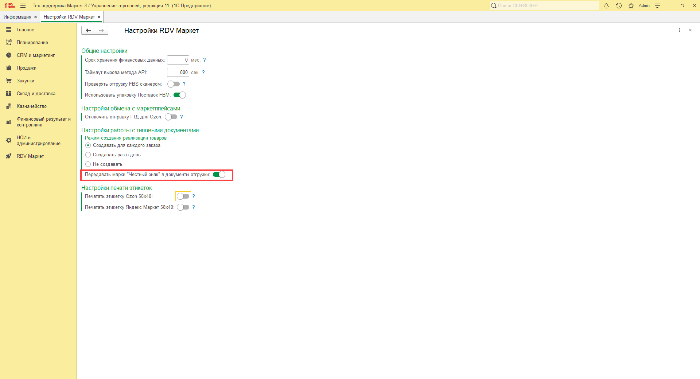Image resolution: width=700 pixels, height=379 pixels.
Task: Open history clock icon
Action: [x=619, y=5]
